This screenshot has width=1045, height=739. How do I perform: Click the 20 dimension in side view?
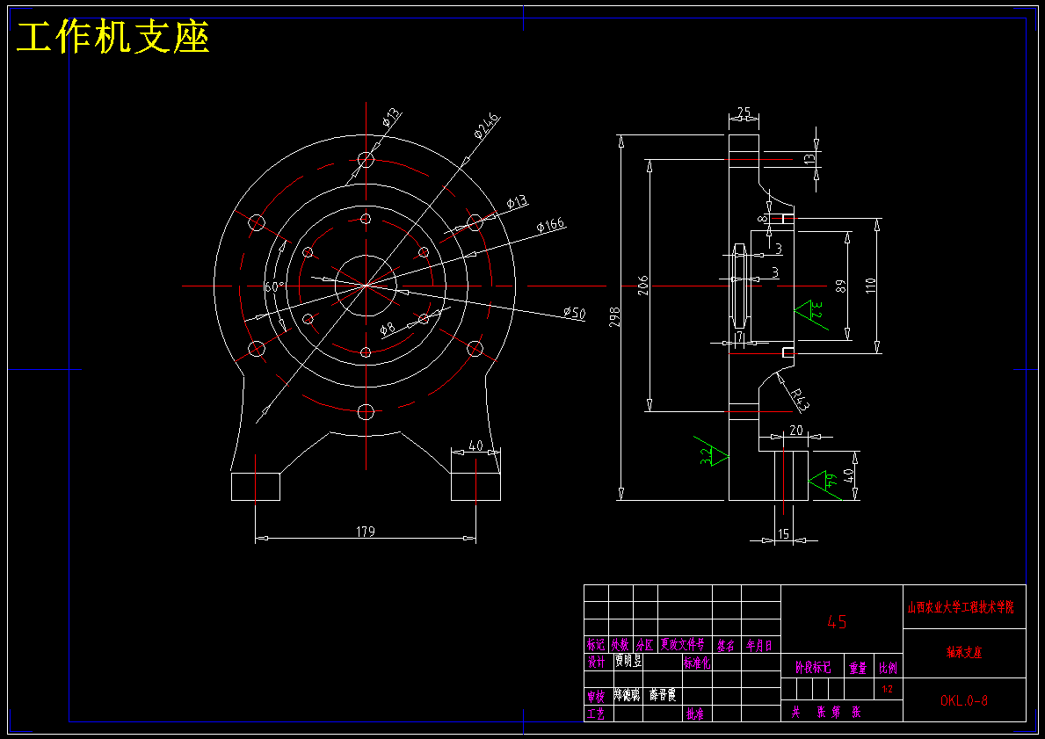(795, 431)
